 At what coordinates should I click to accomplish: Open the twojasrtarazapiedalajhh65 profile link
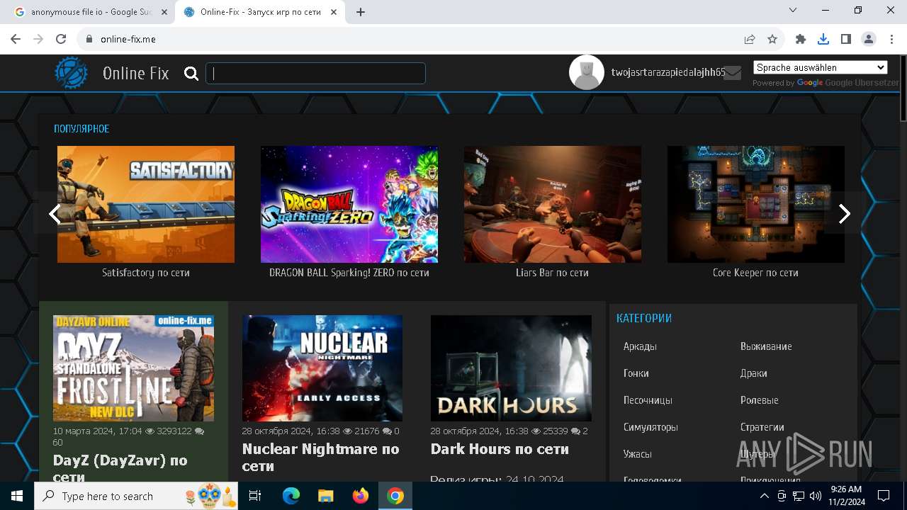click(668, 72)
